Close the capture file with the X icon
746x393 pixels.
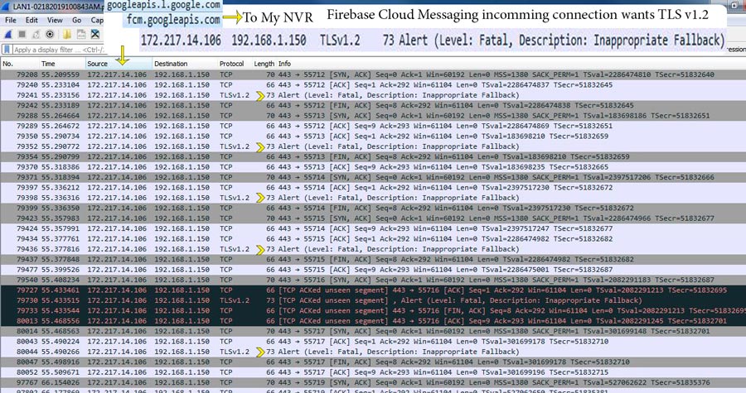click(x=95, y=34)
